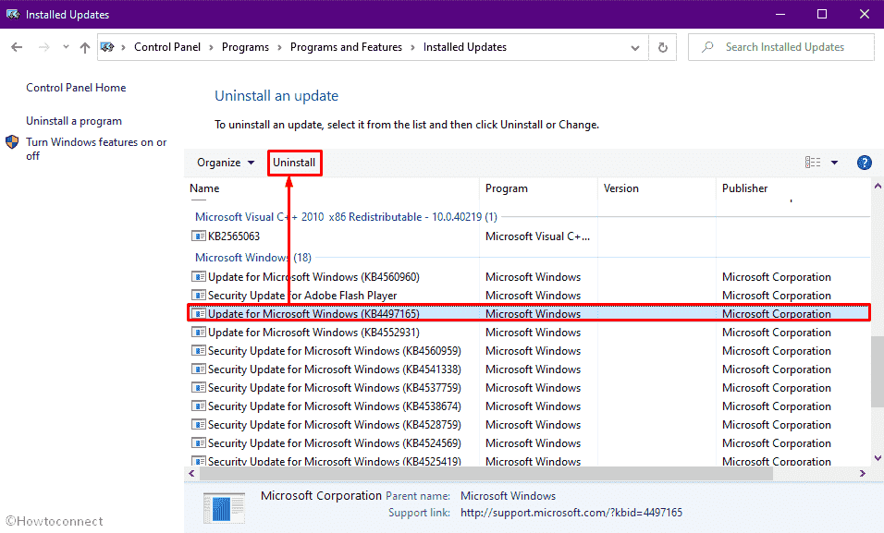Go back with the Back arrow
The height and width of the screenshot is (533, 884).
[x=17, y=47]
